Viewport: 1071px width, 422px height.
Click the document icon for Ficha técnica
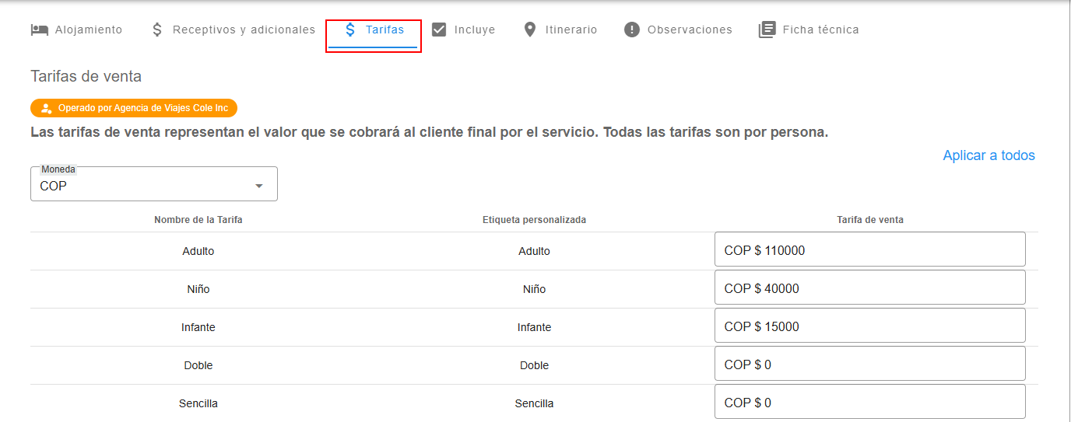767,30
